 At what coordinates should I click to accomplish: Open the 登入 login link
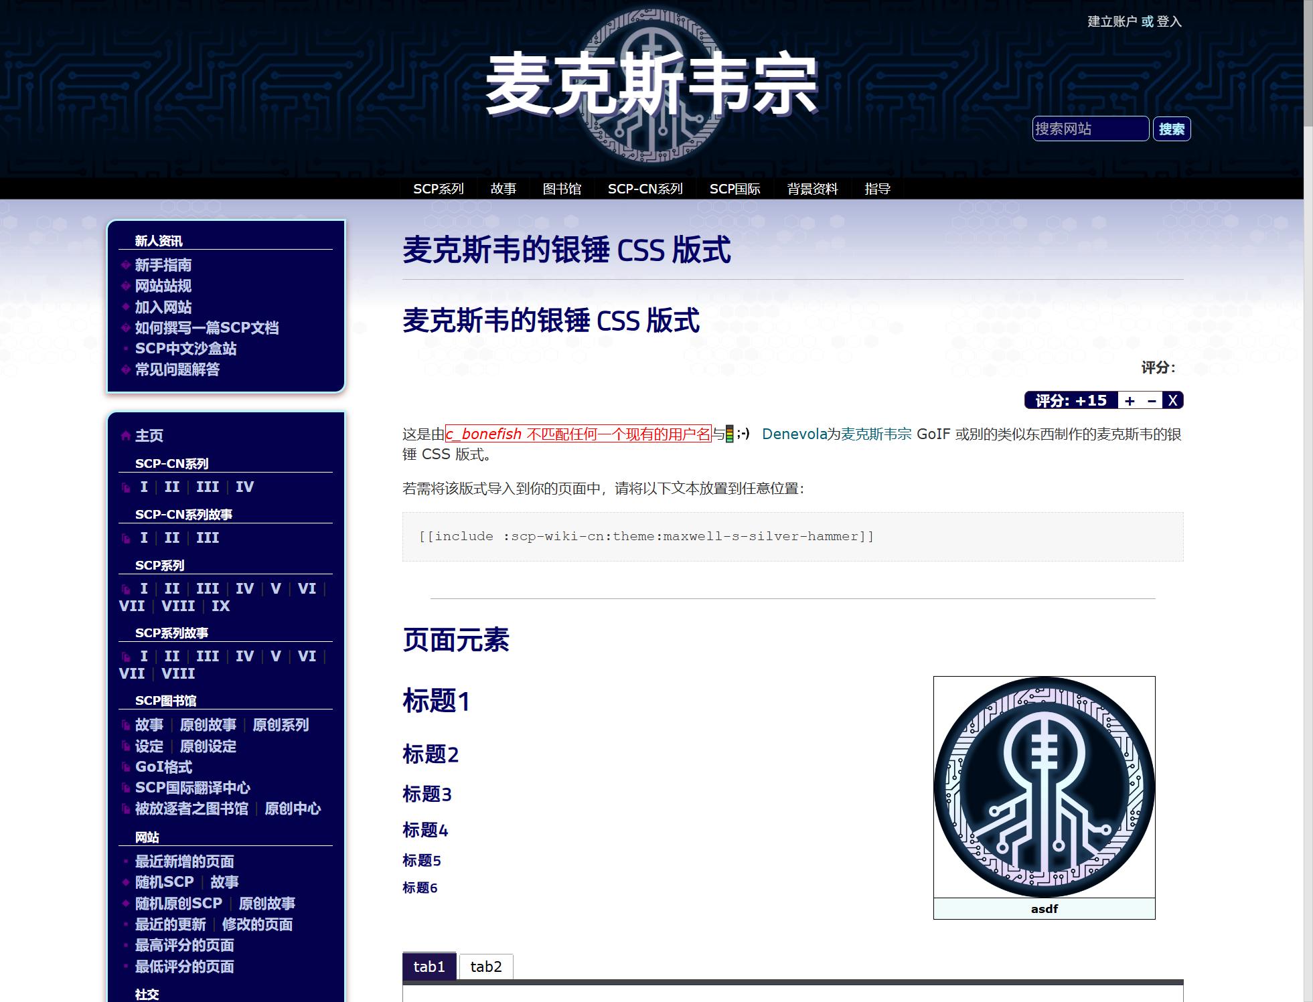pos(1169,21)
